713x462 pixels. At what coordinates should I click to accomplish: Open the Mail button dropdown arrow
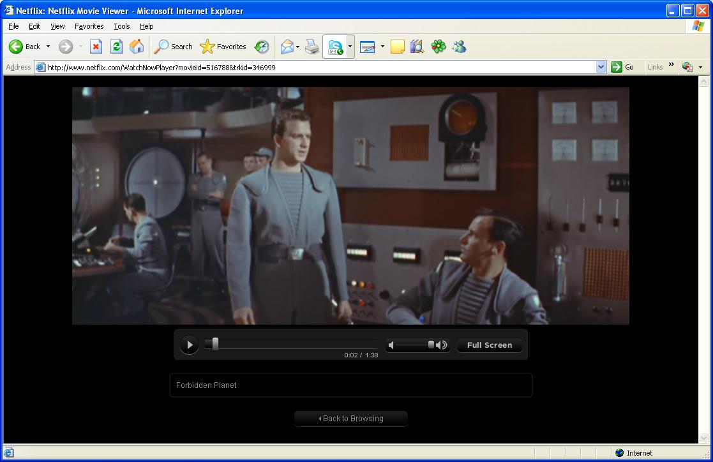click(297, 47)
